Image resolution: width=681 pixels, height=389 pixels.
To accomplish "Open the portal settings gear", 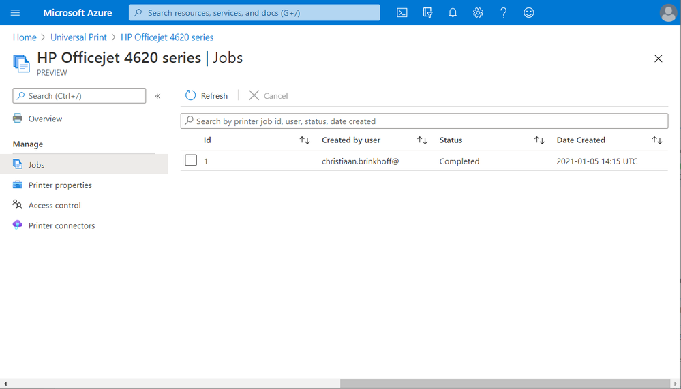I will [478, 12].
